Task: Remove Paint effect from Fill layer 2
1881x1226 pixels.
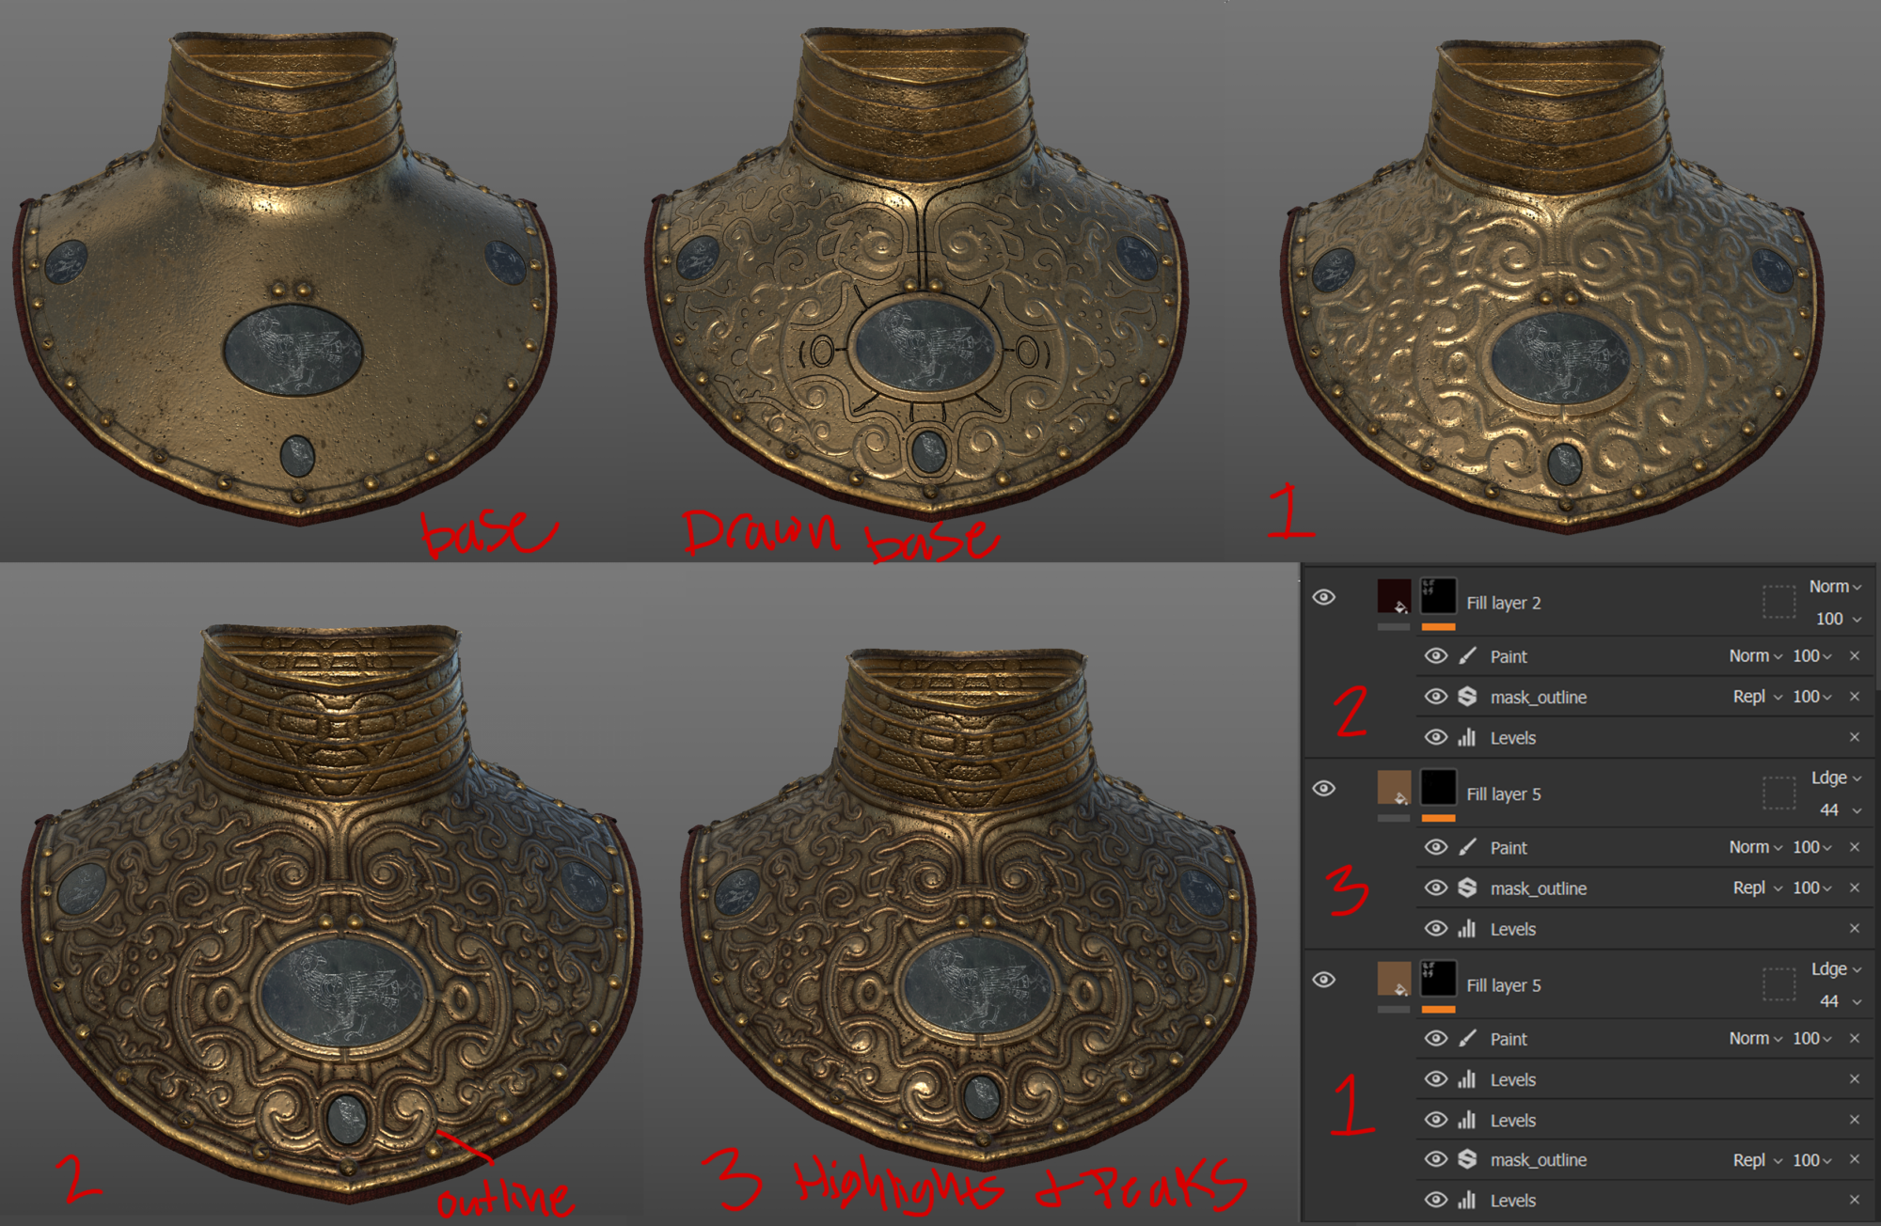Action: [1854, 656]
